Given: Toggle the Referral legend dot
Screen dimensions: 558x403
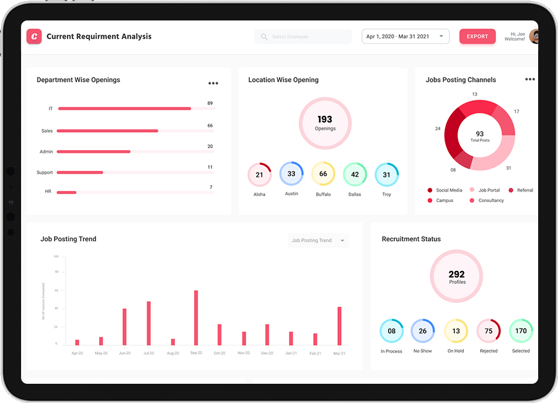Looking at the screenshot, I should pyautogui.click(x=511, y=190).
